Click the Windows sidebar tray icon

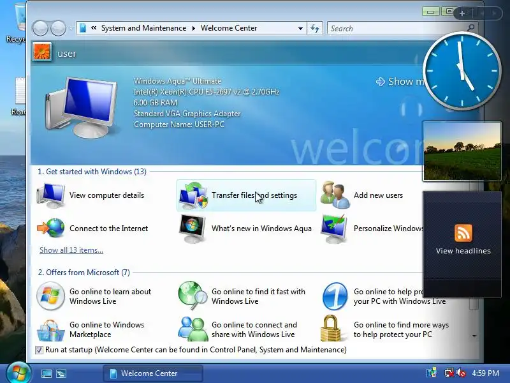(x=432, y=373)
